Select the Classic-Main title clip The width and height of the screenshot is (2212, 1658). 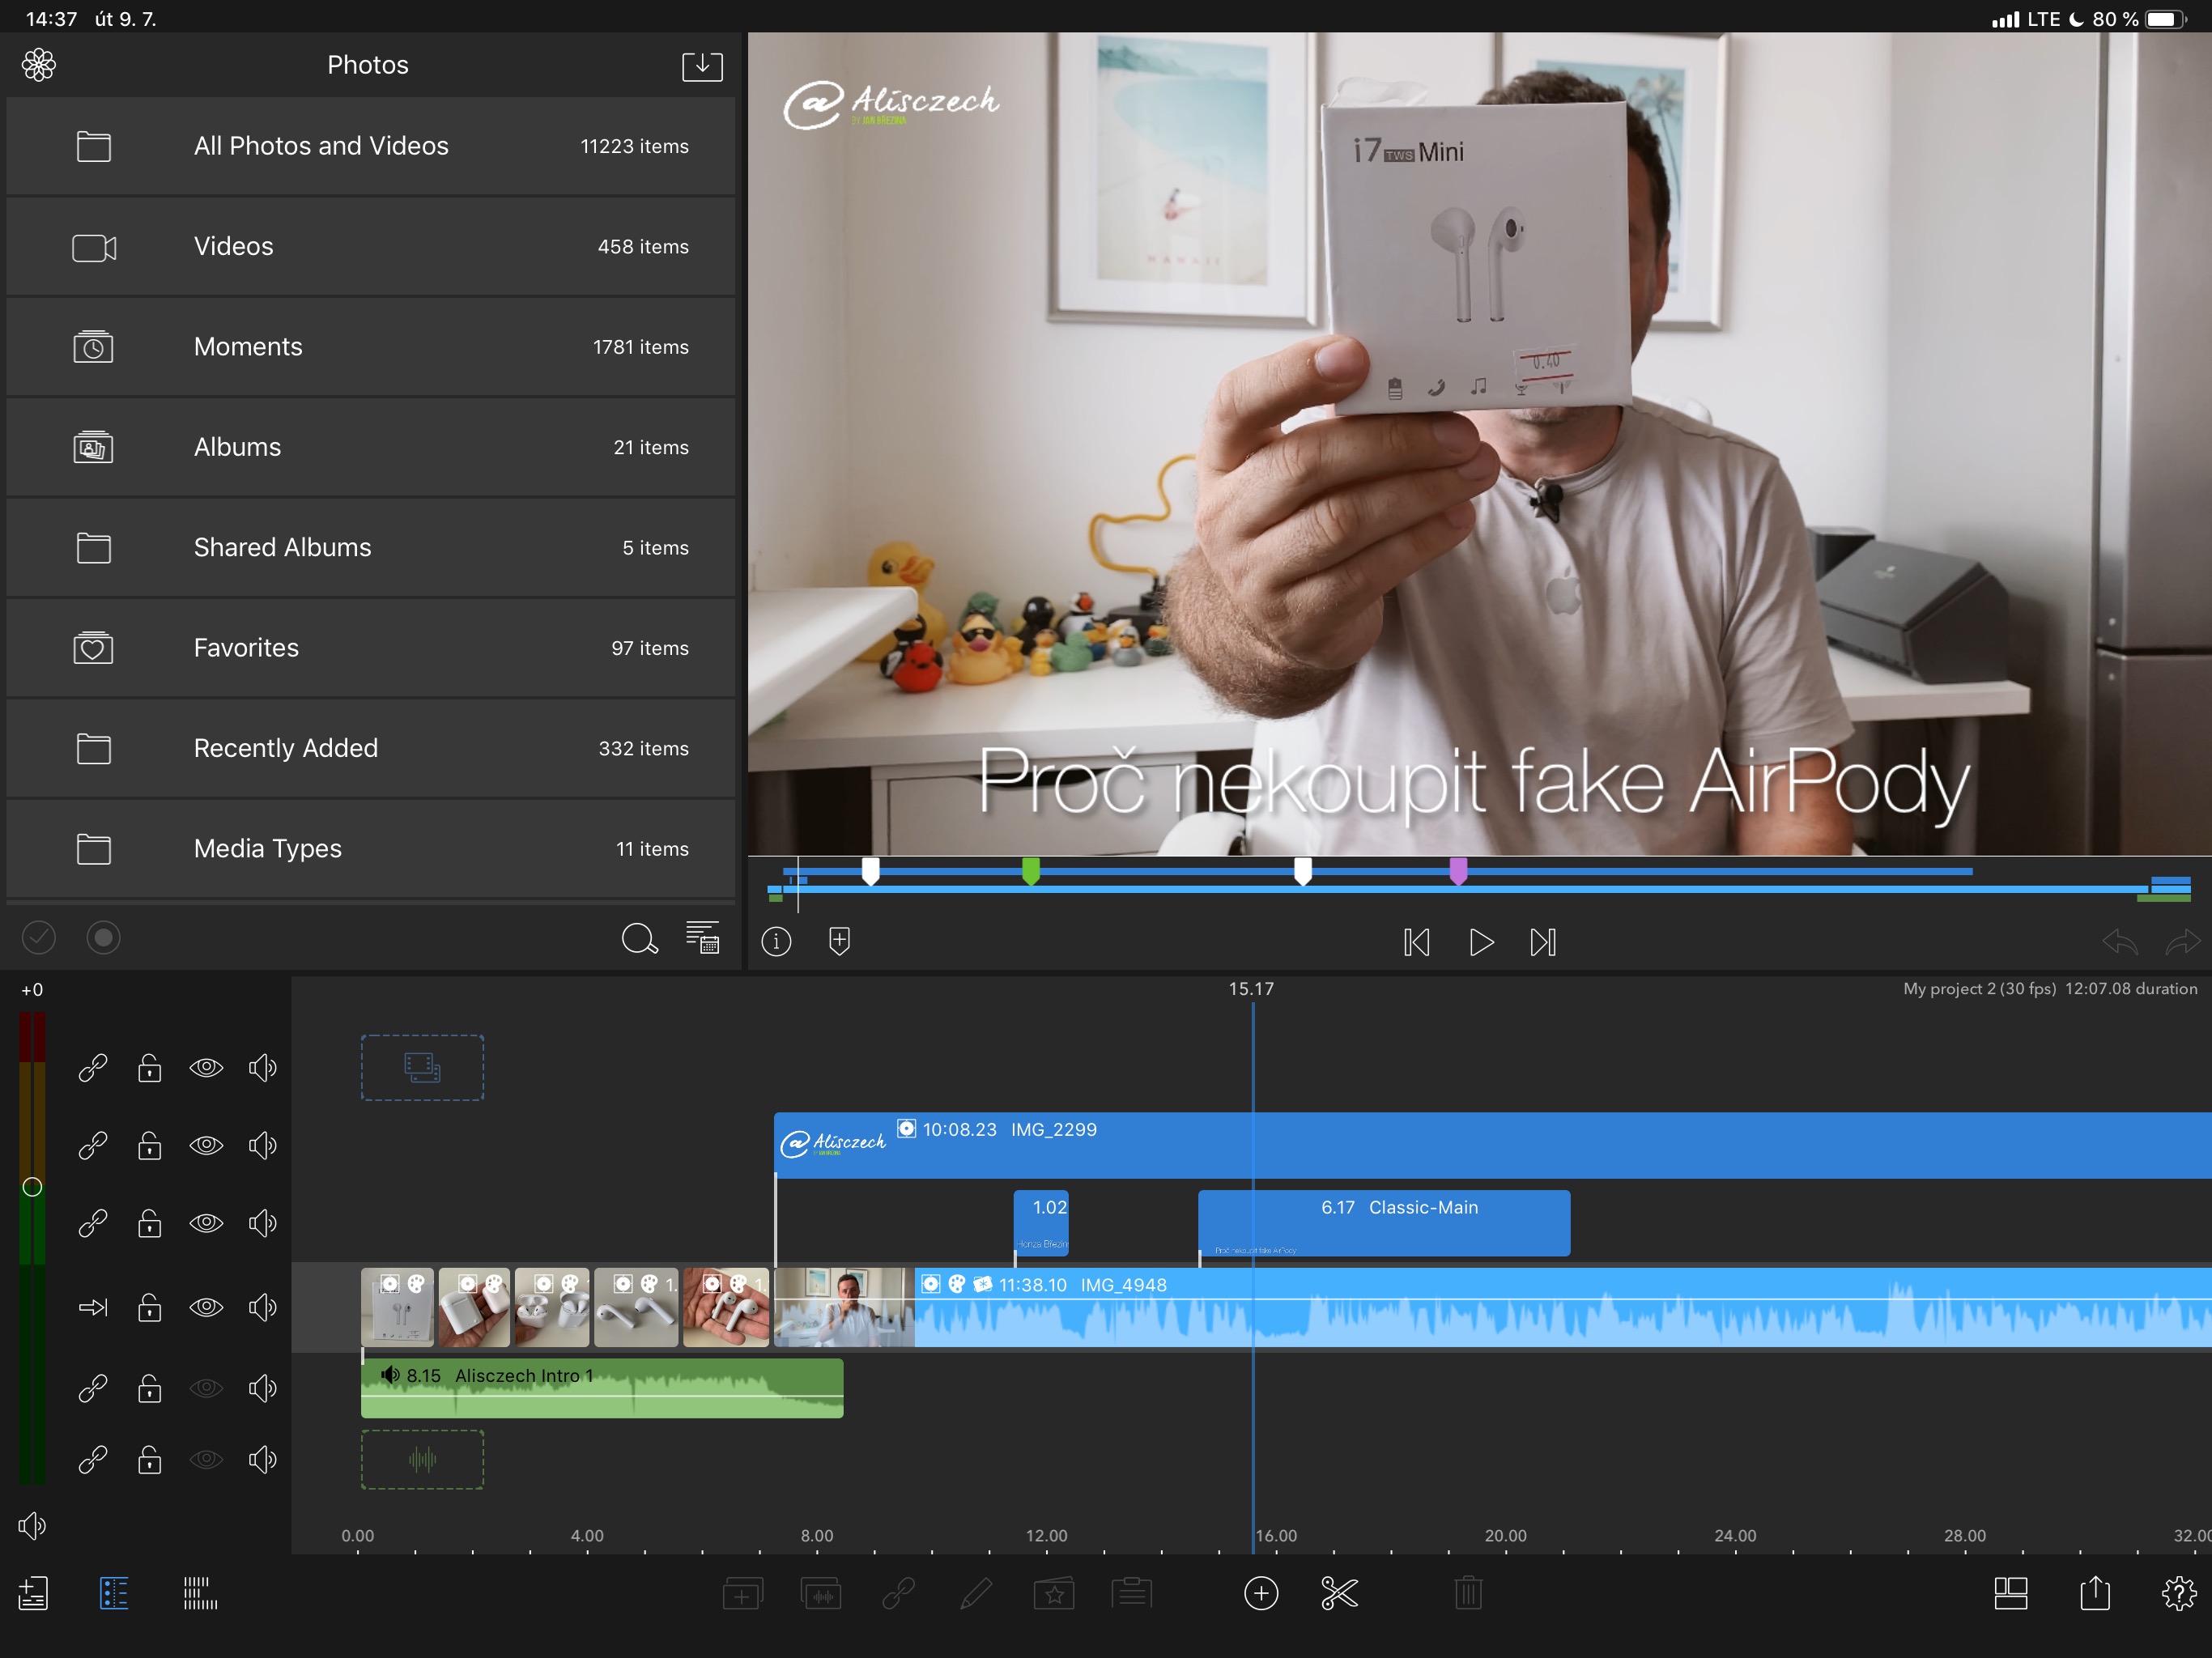point(1384,1222)
